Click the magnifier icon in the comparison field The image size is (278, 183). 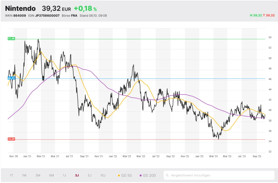(167, 175)
